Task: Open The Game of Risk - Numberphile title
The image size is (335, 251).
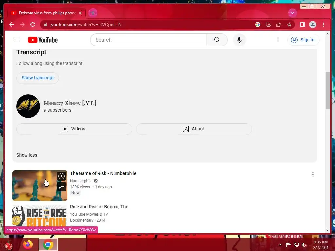Action: pos(103,173)
